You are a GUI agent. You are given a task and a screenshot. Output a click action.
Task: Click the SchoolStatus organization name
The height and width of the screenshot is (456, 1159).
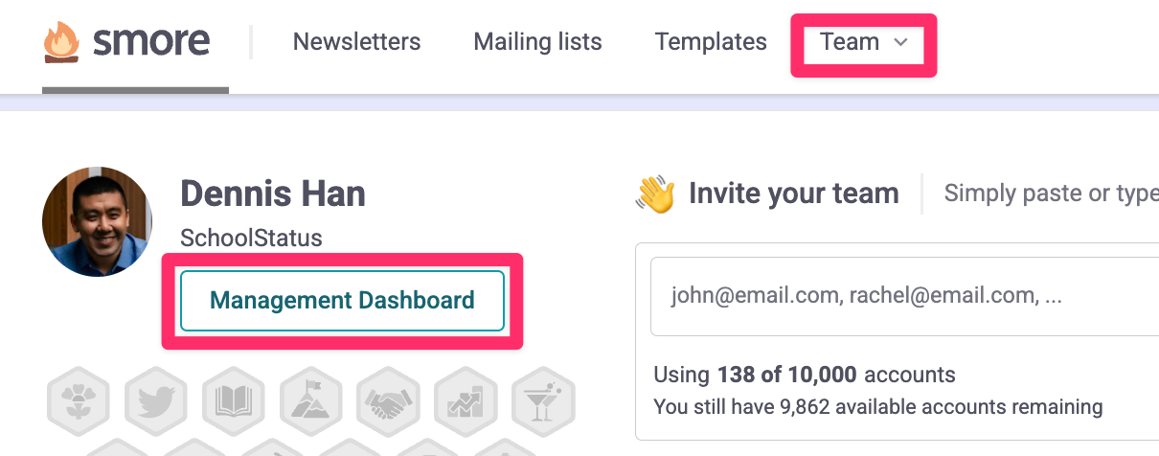(251, 238)
